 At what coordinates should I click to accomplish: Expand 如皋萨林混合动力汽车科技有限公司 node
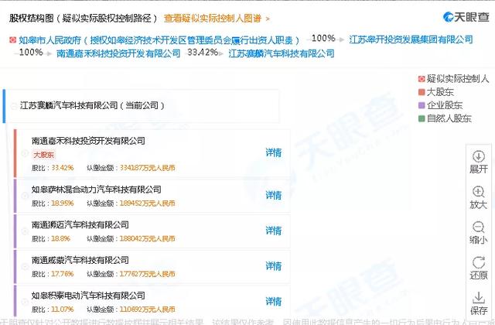click(x=25, y=196)
